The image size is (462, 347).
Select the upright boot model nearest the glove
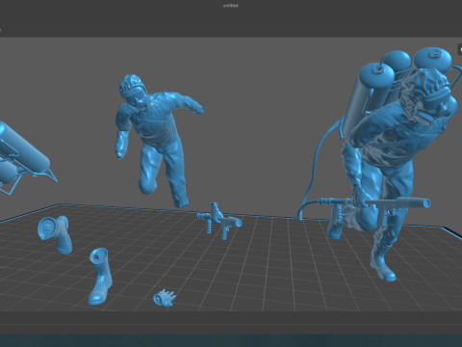pyautogui.click(x=100, y=277)
